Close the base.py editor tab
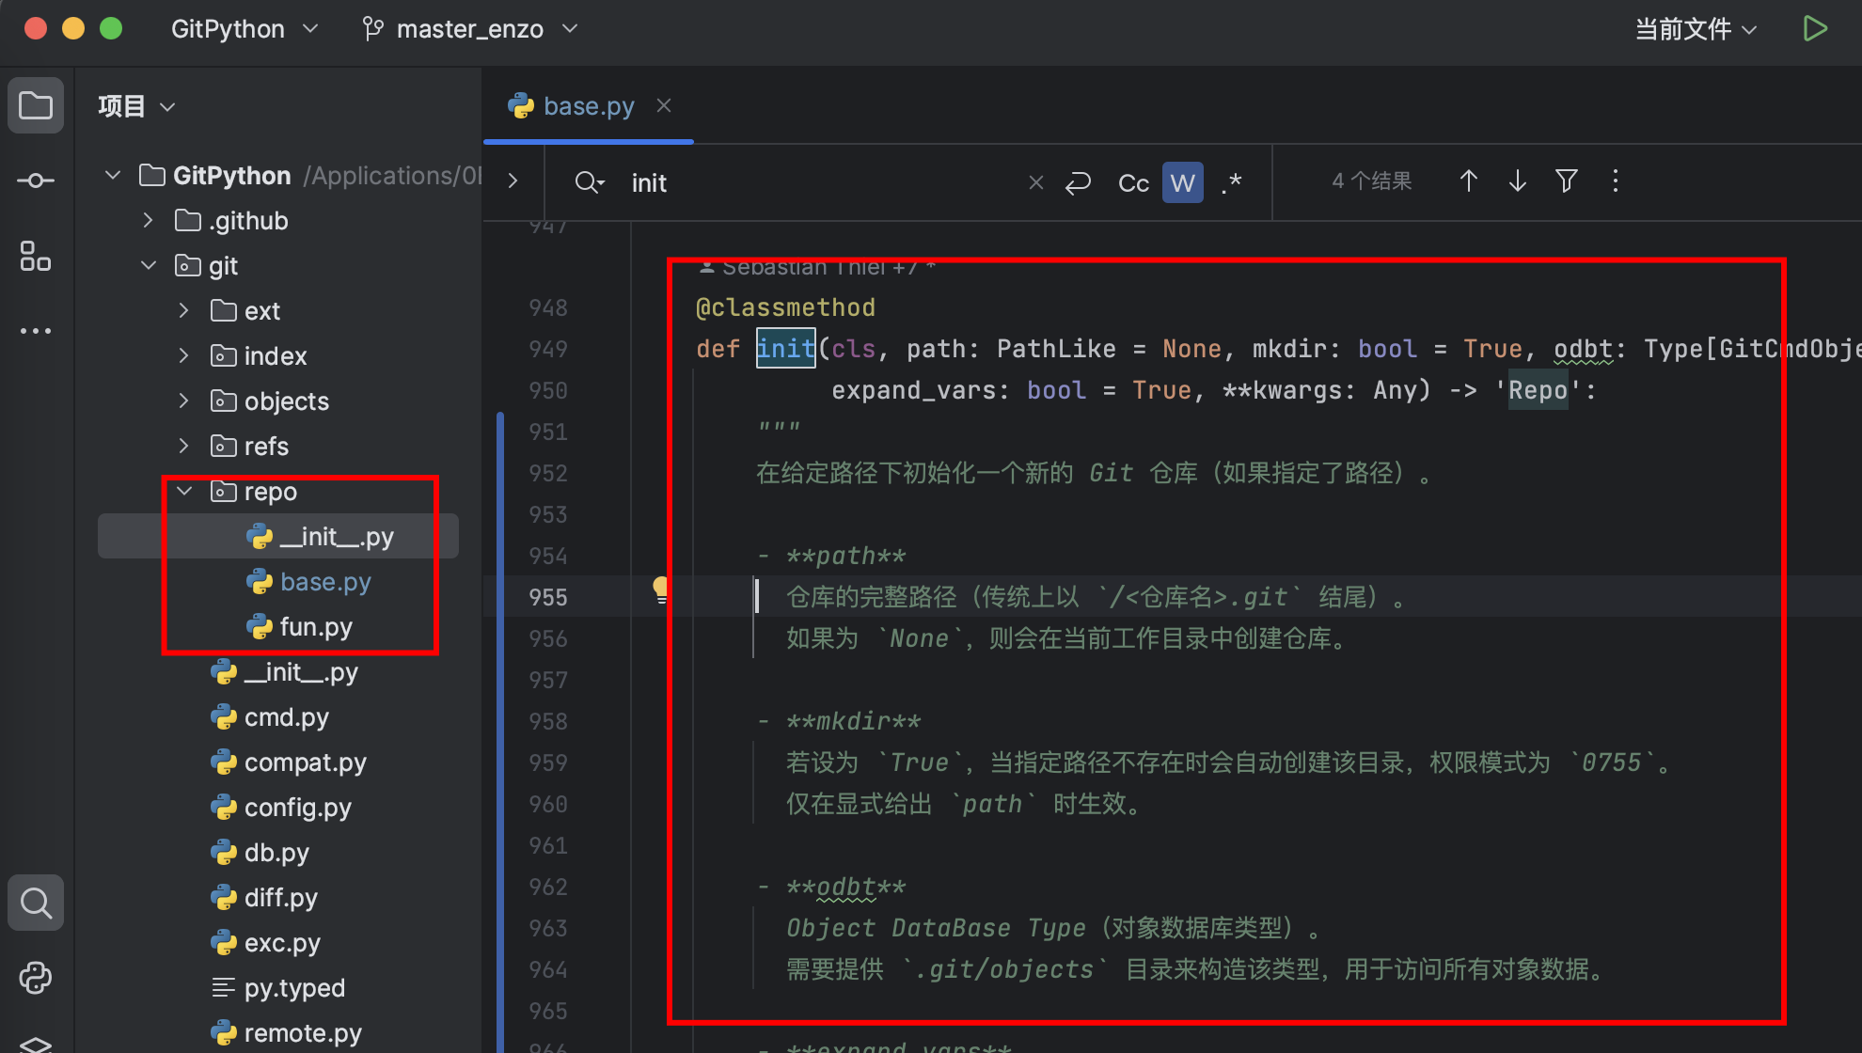Viewport: 1862px width, 1053px height. tap(664, 105)
